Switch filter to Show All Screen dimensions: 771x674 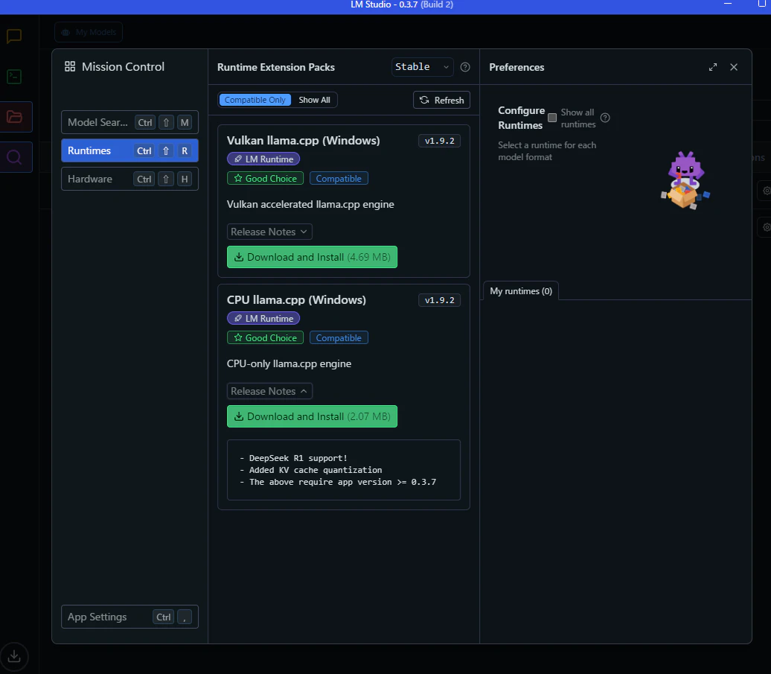[315, 100]
